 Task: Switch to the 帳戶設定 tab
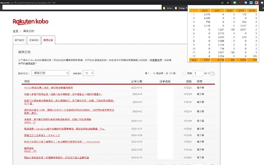click(x=19, y=40)
